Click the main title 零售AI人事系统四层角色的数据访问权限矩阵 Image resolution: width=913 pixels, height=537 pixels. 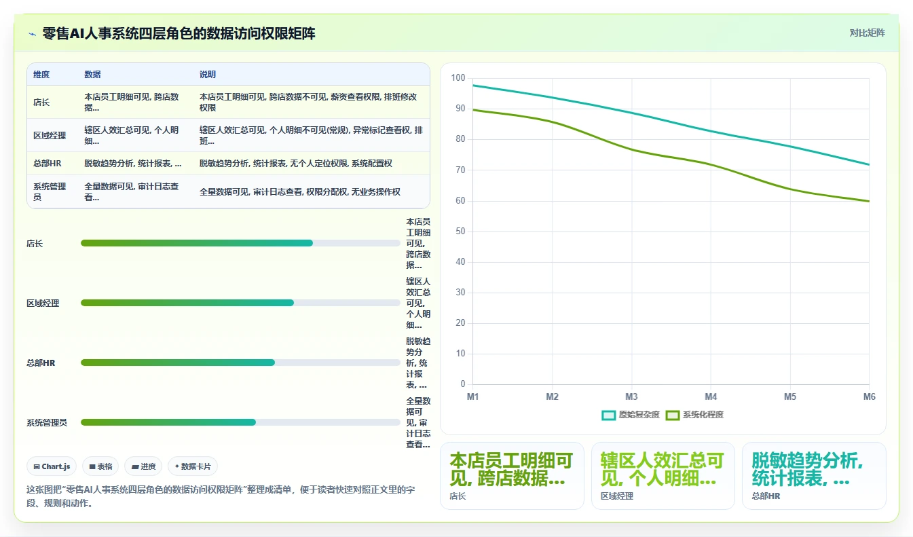tap(179, 33)
